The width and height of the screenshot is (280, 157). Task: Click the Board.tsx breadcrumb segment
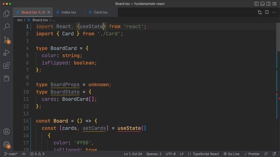point(40,20)
